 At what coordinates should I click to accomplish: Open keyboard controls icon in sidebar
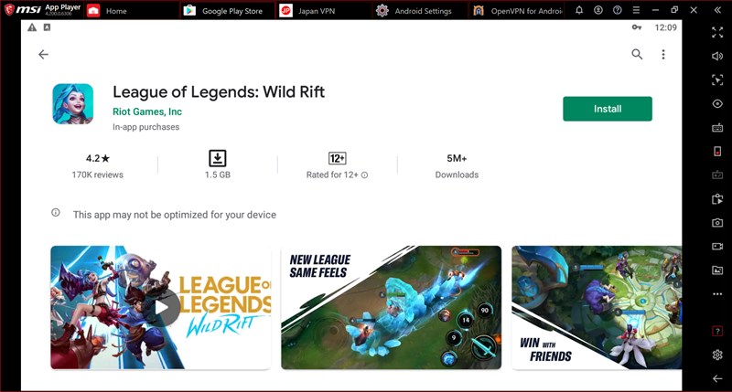pyautogui.click(x=717, y=127)
